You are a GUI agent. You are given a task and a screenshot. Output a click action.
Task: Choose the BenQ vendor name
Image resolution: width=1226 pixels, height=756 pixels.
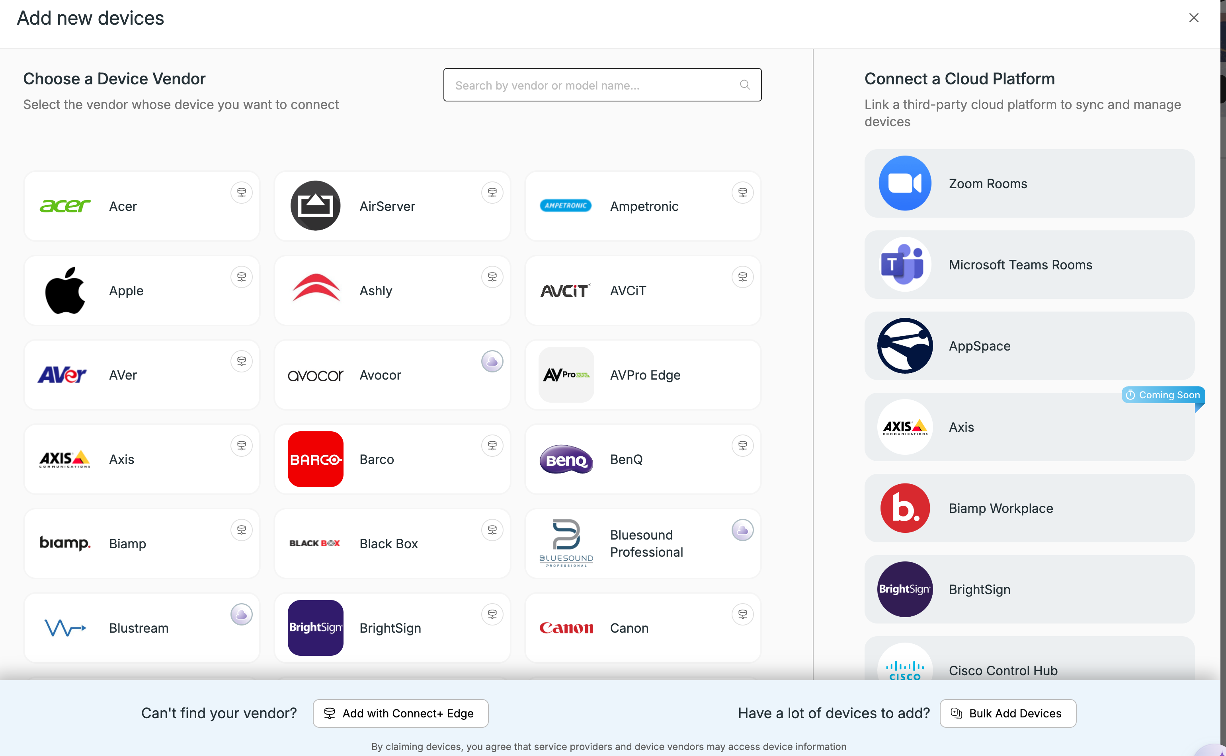click(626, 460)
